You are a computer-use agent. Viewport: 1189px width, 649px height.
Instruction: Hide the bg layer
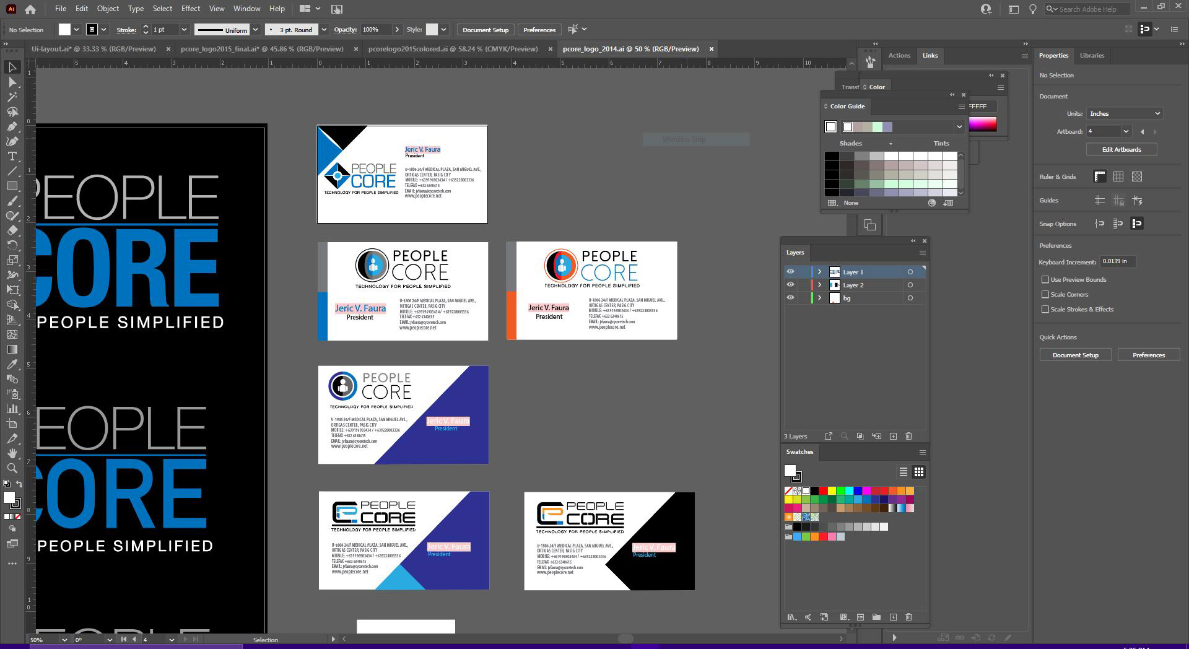click(x=790, y=297)
